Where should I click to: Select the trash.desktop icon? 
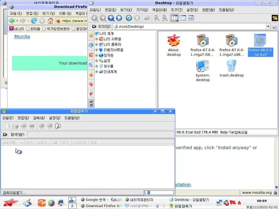click(x=232, y=68)
